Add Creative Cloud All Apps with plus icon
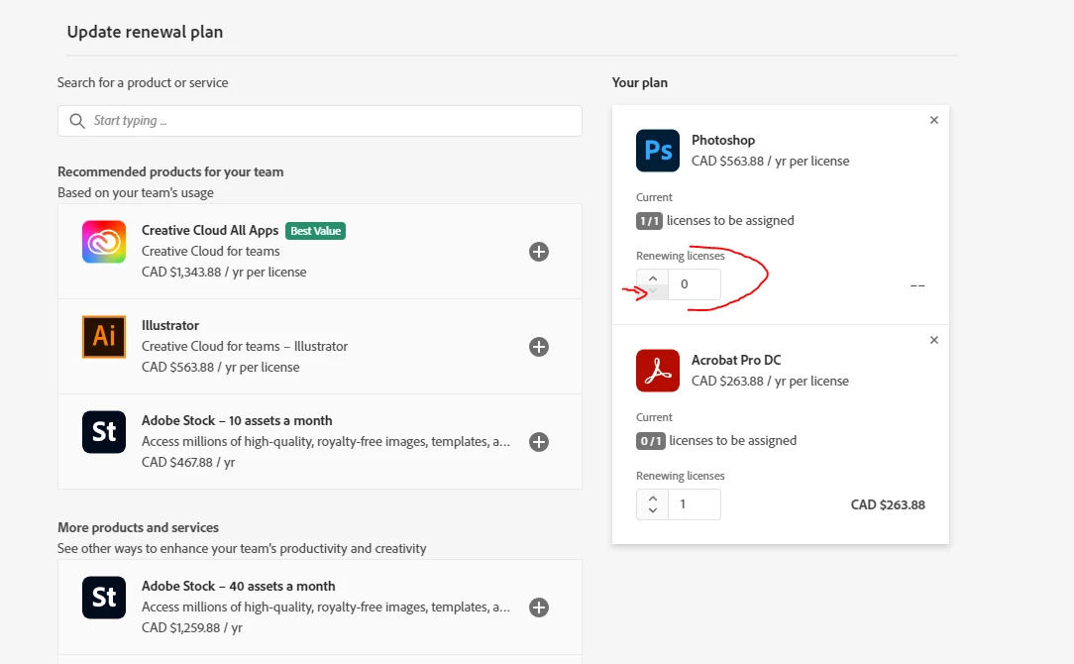 pos(539,252)
